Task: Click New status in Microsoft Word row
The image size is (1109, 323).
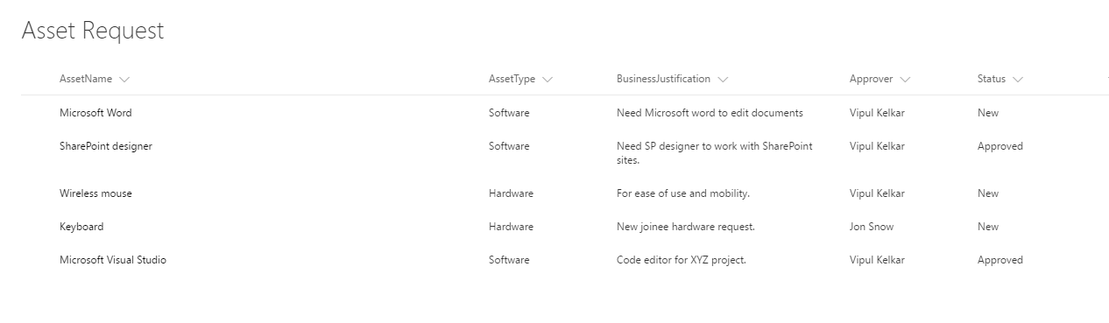Action: 988,113
